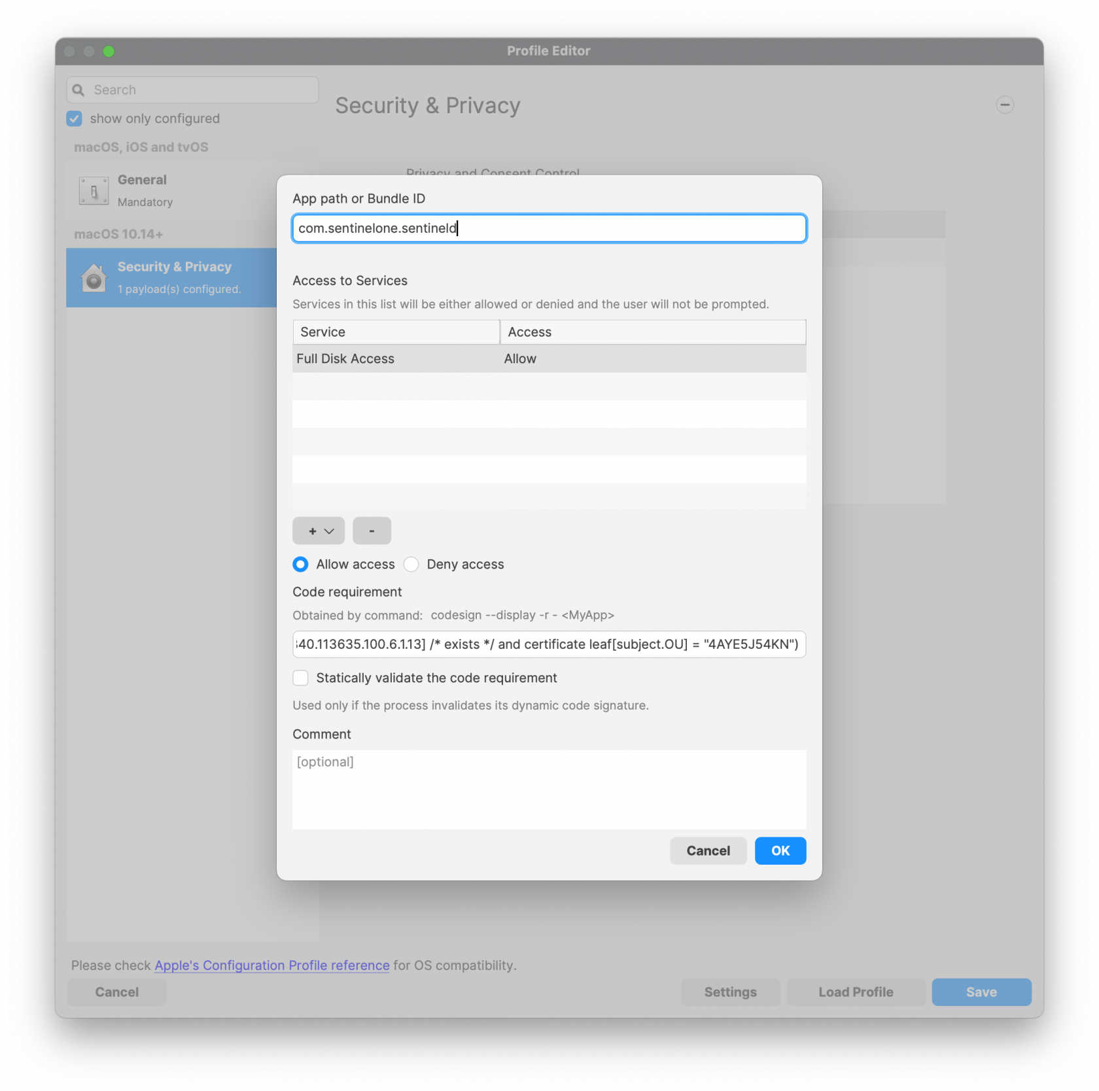Enable Statically validate the code requirement

click(x=300, y=678)
